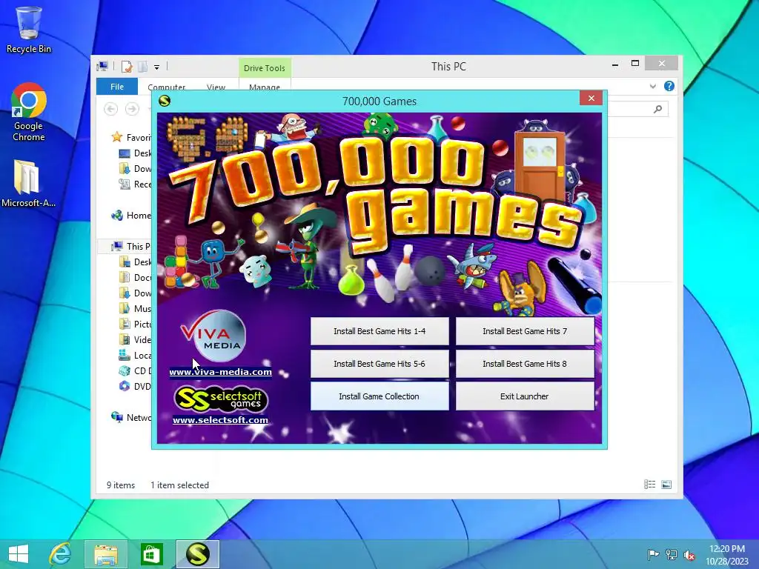The width and height of the screenshot is (759, 569).
Task: Click Explorer Back arrow button
Action: 111,109
